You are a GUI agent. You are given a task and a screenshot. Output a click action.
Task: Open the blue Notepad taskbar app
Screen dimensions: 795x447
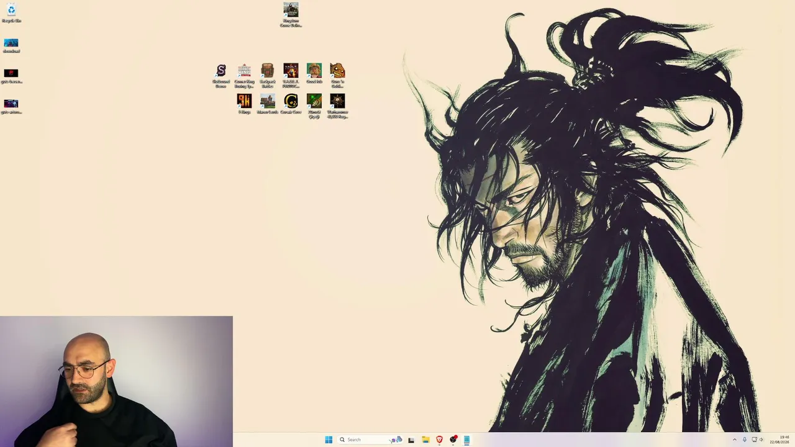[x=466, y=440]
